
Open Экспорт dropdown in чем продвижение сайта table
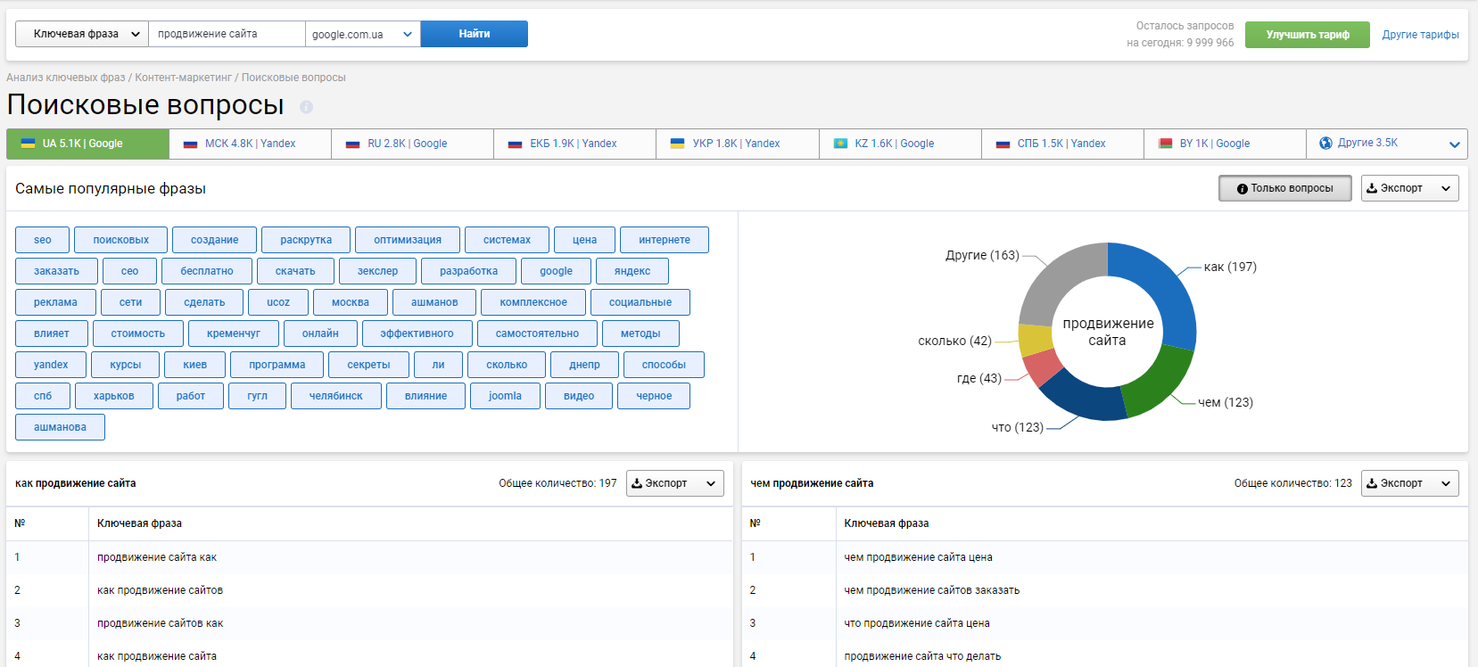1410,483
